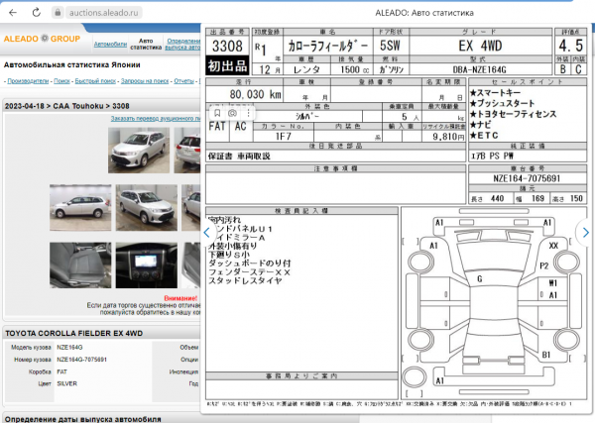Click the Автомобильная статистика Японии title
This screenshot has width=595, height=423.
click(x=72, y=64)
